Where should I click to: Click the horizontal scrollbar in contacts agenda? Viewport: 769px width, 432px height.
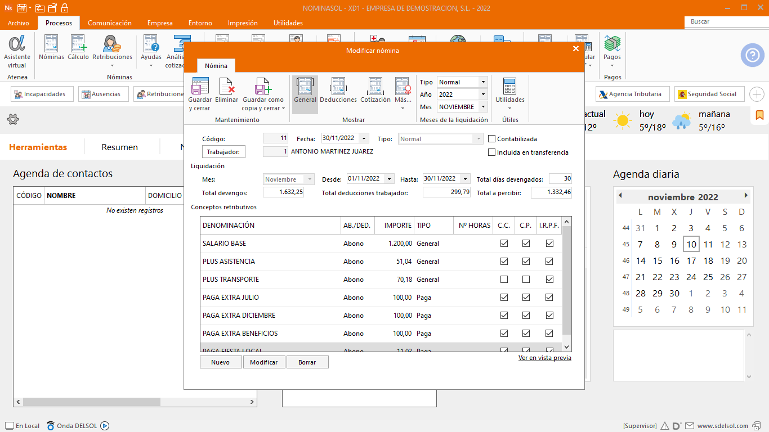[x=92, y=402]
